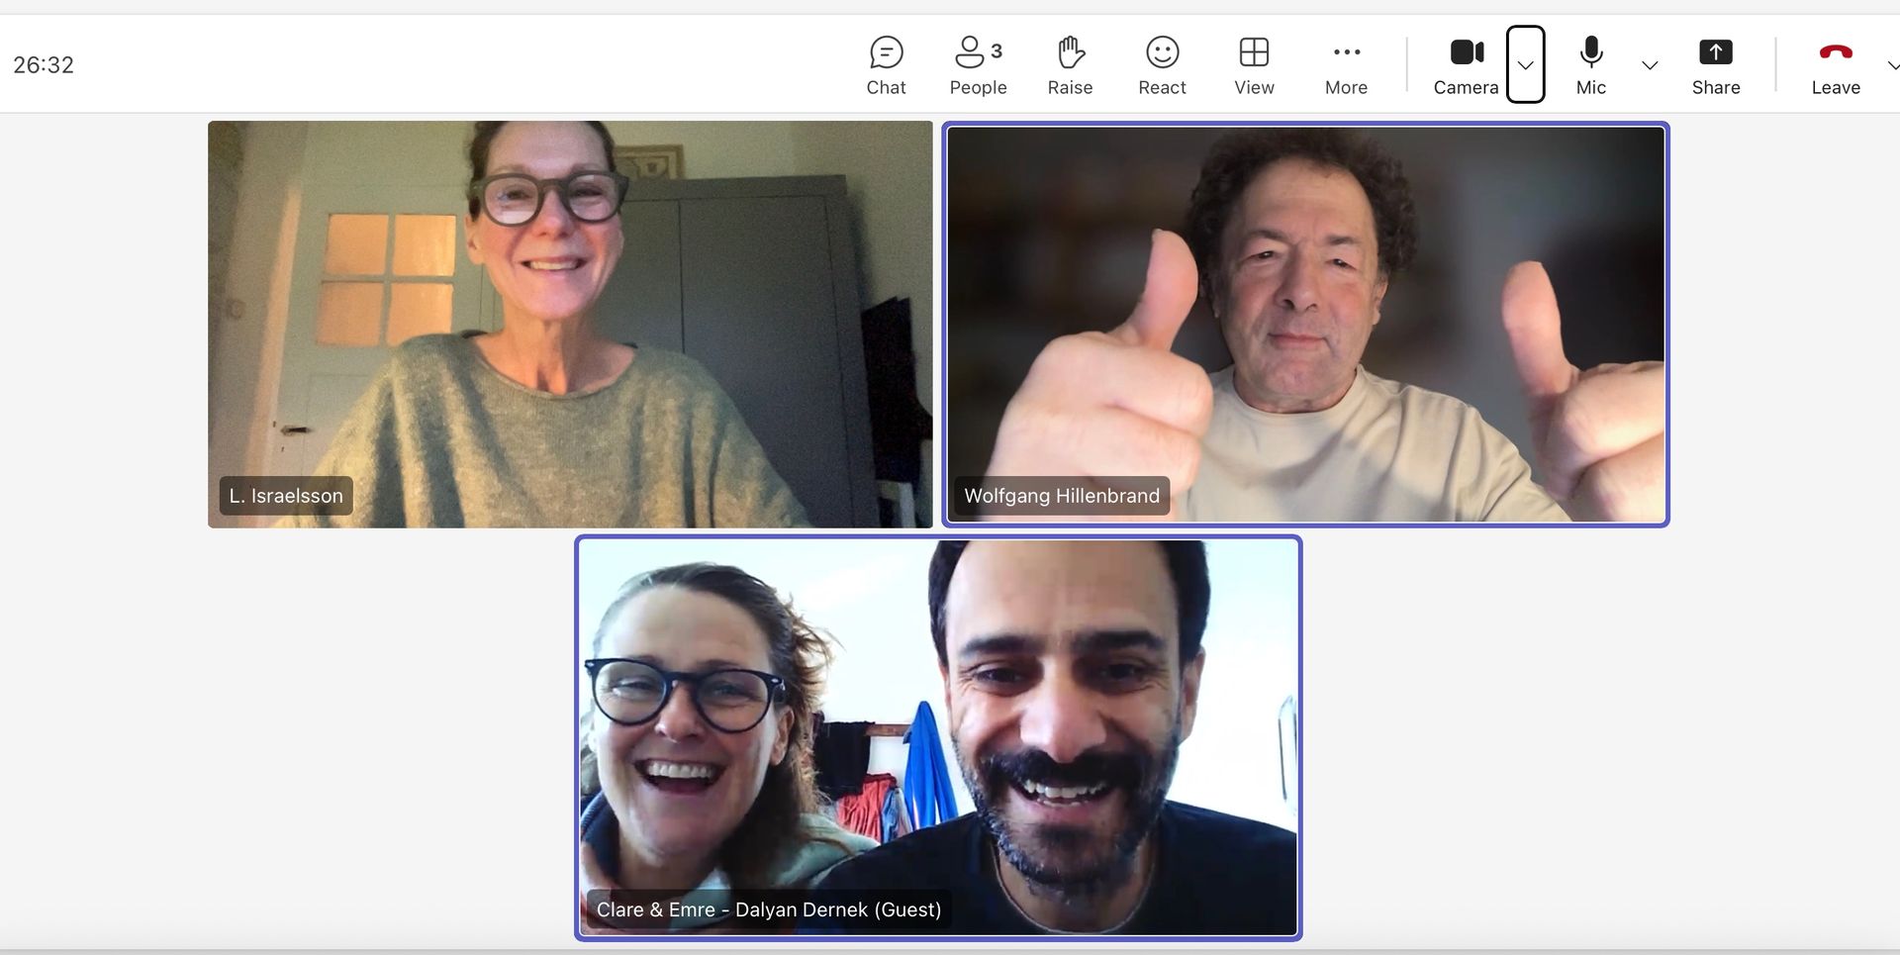Toggle the Camera on or off

pyautogui.click(x=1466, y=65)
